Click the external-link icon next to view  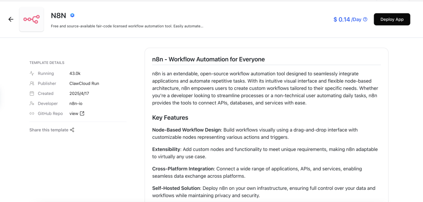click(x=82, y=113)
